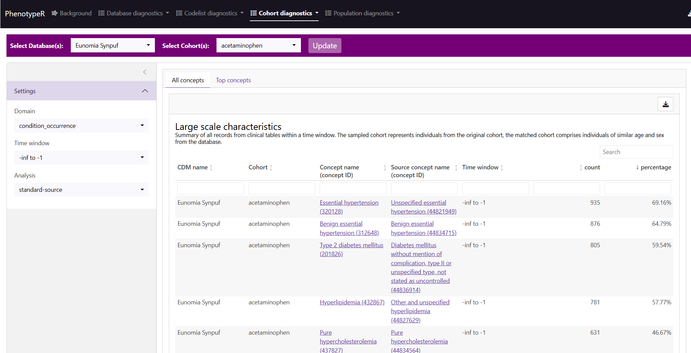The image size is (691, 353).
Task: Click the Concept name column filter box
Action: tap(353, 188)
